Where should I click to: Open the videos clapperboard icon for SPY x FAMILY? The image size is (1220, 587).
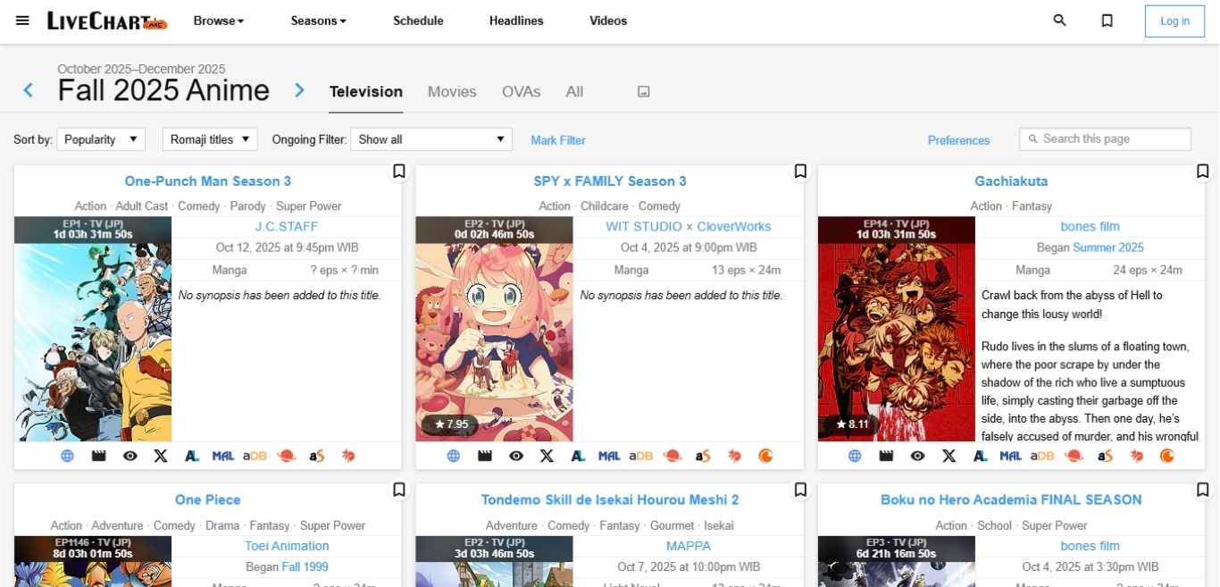485,456
